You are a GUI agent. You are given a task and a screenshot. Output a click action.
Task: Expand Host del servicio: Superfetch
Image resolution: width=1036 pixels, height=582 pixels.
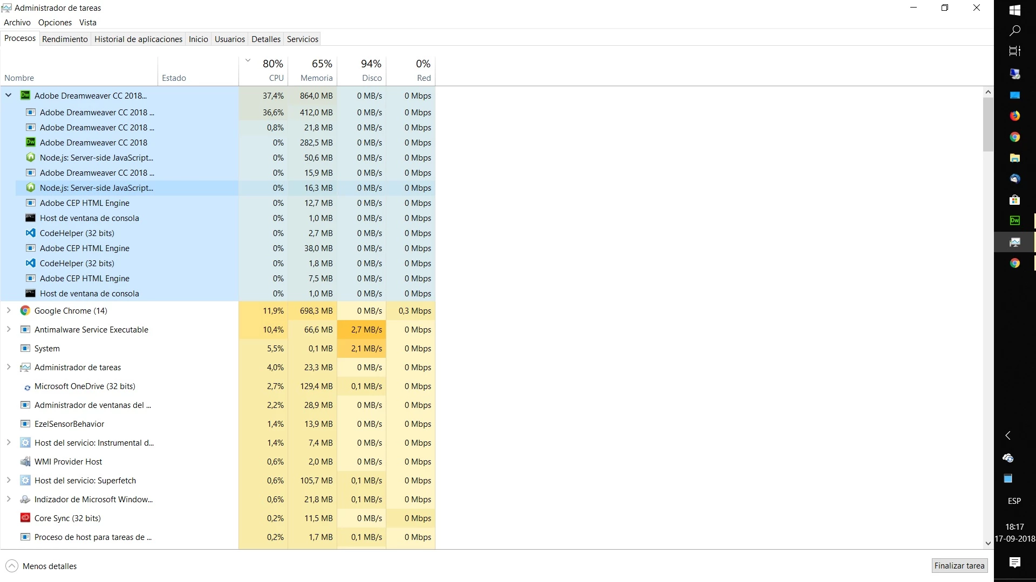[9, 481]
